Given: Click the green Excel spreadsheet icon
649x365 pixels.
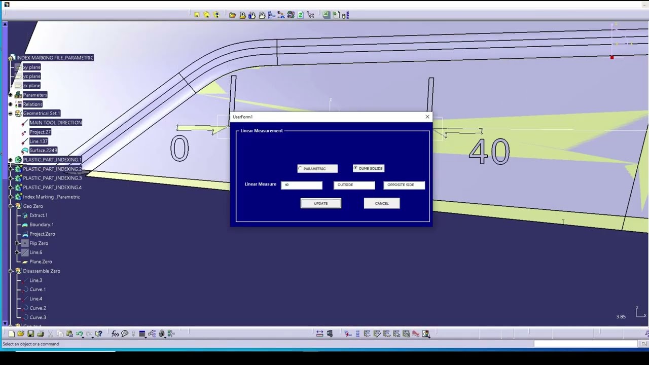Looking at the screenshot, I should (327, 15).
